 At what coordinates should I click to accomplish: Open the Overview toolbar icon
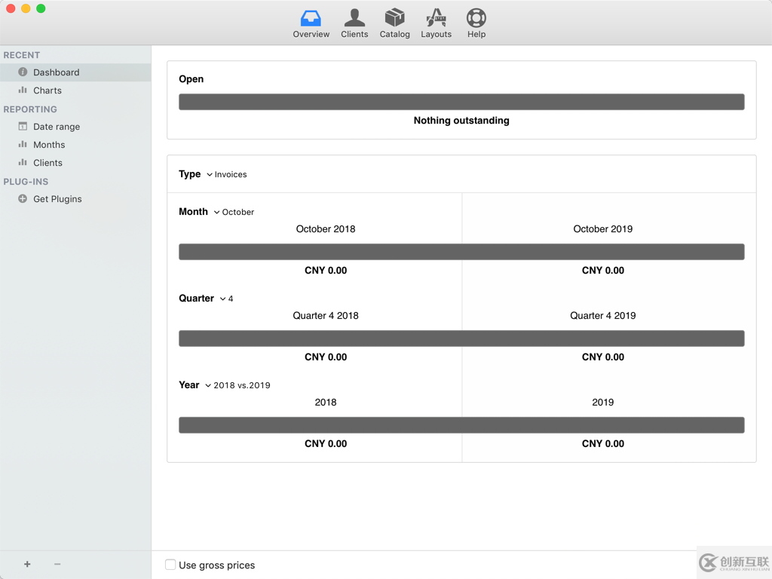[311, 23]
